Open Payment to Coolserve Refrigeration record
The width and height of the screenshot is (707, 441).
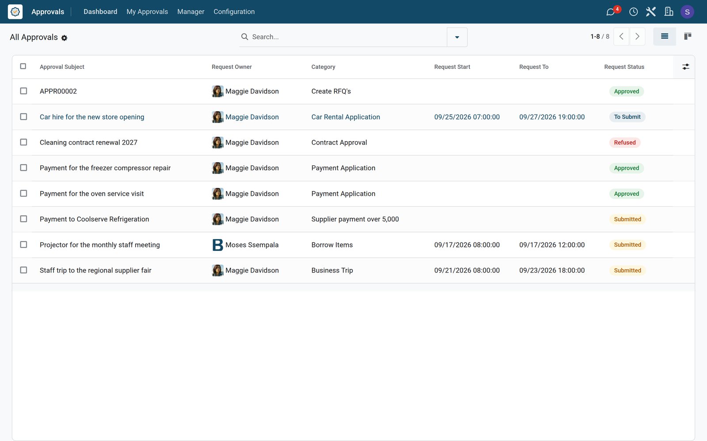(x=94, y=219)
